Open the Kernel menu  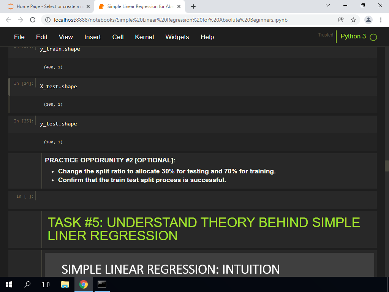[x=144, y=37]
